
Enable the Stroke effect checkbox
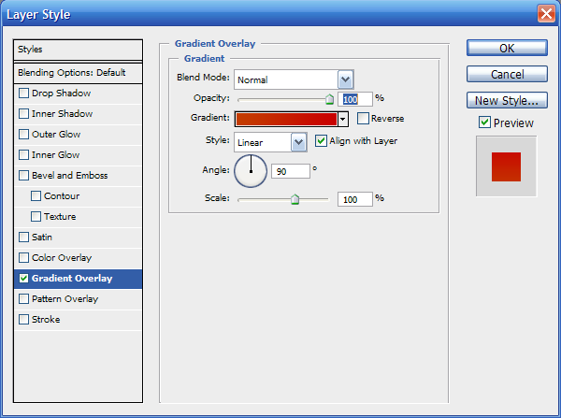[x=24, y=320]
